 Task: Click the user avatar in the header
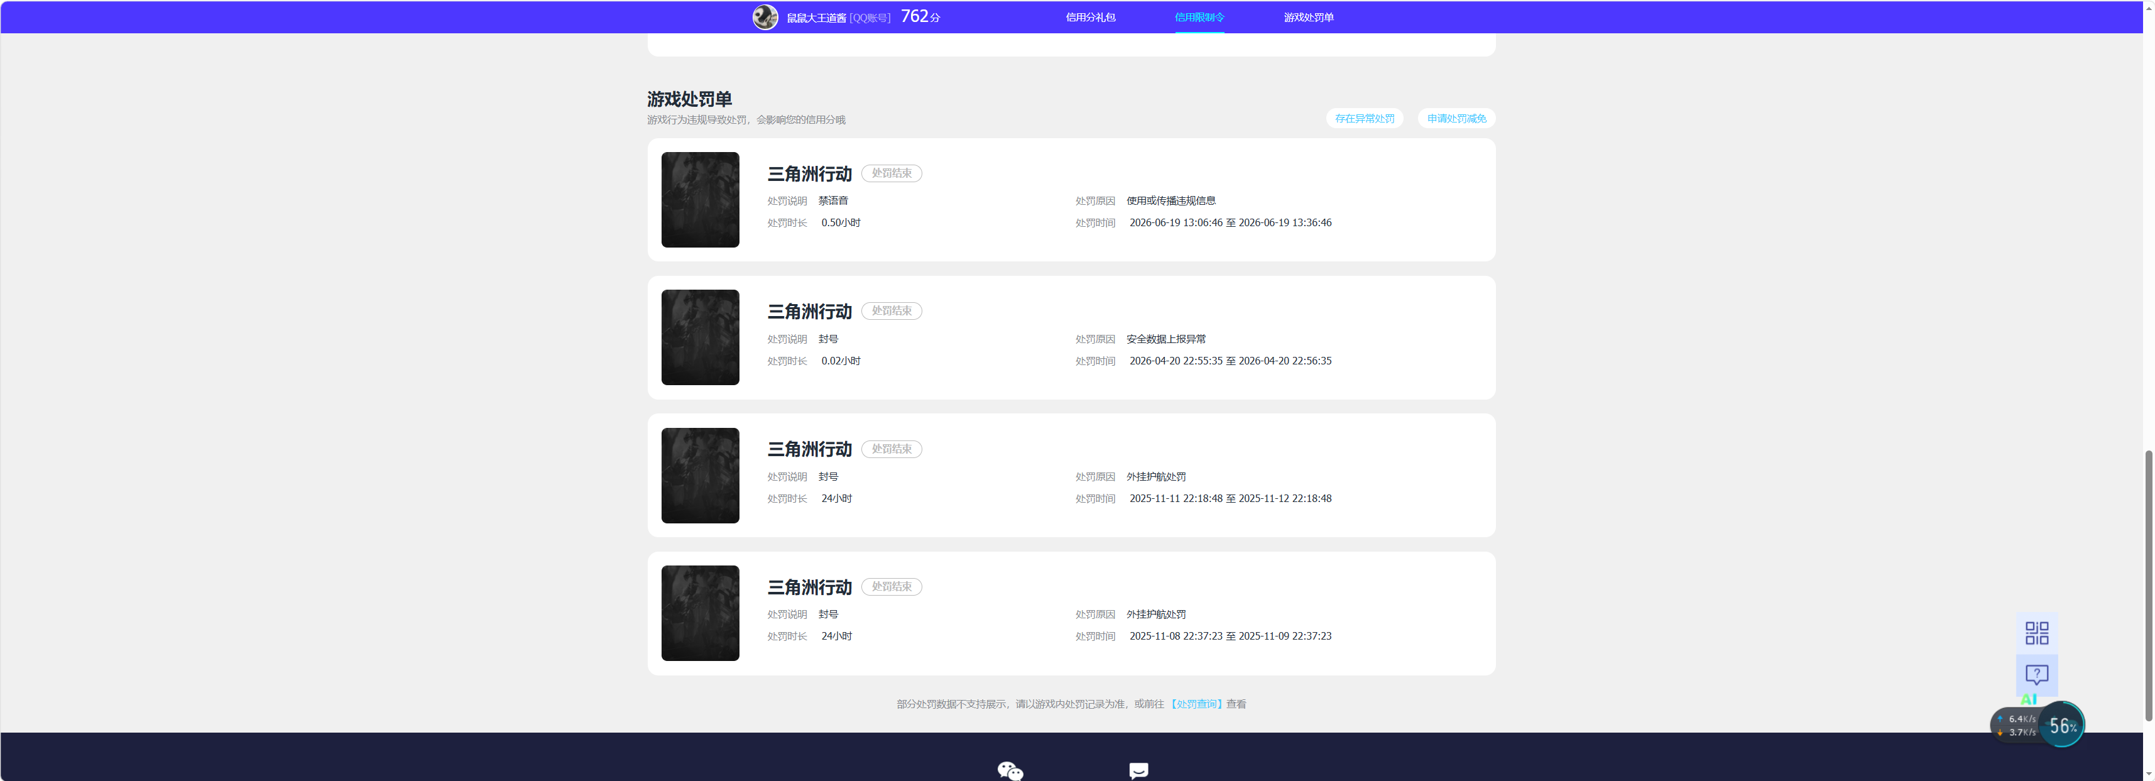(765, 17)
